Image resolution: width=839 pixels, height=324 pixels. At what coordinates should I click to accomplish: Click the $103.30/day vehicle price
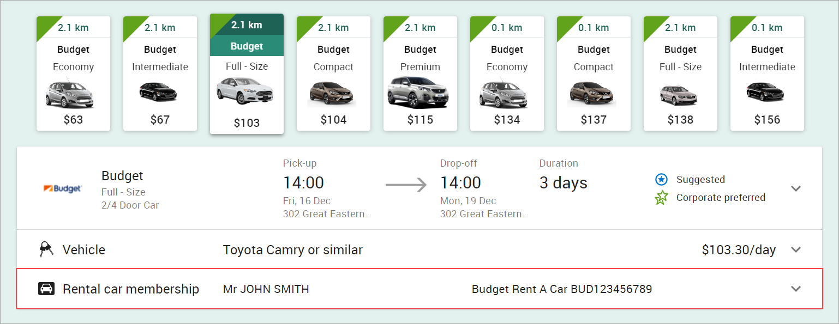pyautogui.click(x=739, y=250)
